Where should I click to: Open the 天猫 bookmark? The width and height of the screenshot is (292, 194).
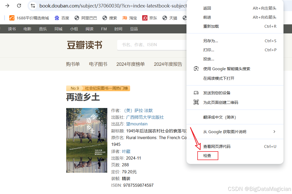point(170,18)
